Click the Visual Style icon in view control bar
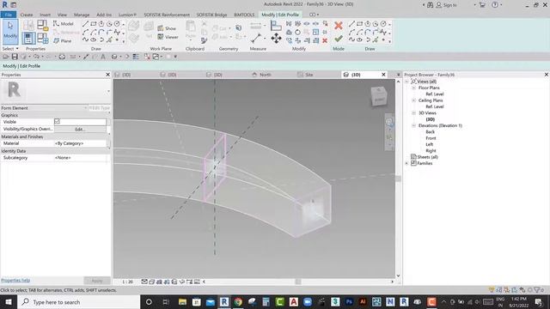The image size is (550, 309). (151, 282)
